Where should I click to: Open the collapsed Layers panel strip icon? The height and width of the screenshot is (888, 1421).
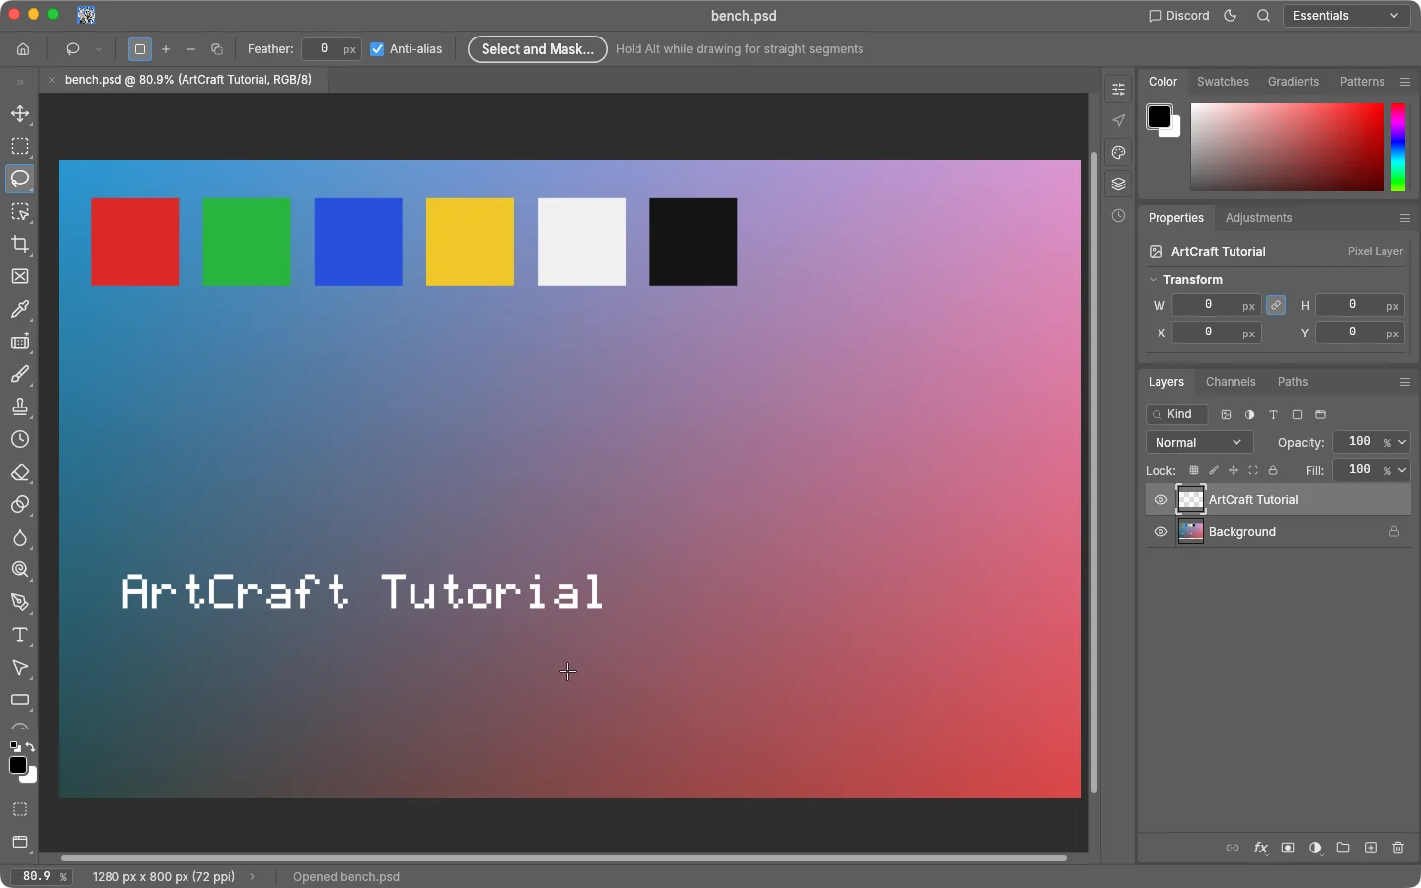pos(1118,184)
